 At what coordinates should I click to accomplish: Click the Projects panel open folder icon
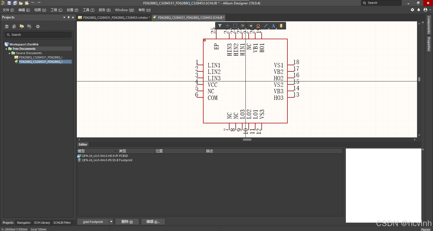pyautogui.click(x=22, y=26)
